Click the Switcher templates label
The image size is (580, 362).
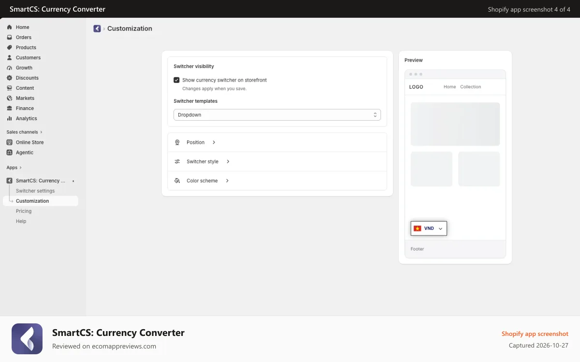[x=195, y=101]
